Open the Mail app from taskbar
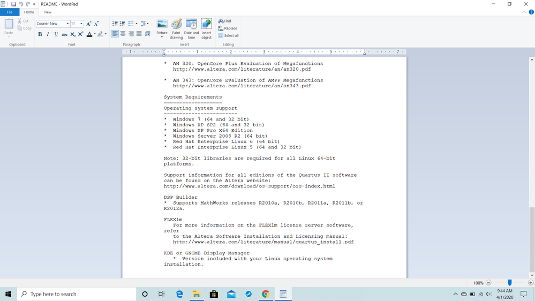 tap(231, 294)
